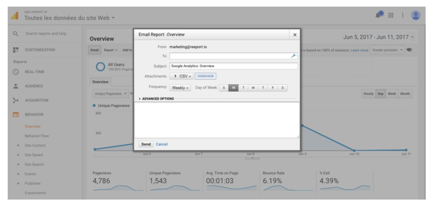
Task: Click the Acquisition arrows icon
Action: pos(16,100)
